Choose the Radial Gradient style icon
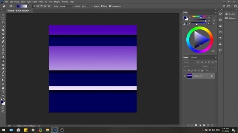238x133 pixels. pyautogui.click(x=38, y=6)
